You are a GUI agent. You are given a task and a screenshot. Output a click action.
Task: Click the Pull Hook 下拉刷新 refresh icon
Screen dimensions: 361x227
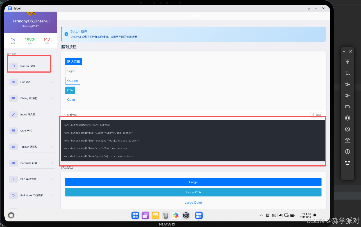coord(13,195)
